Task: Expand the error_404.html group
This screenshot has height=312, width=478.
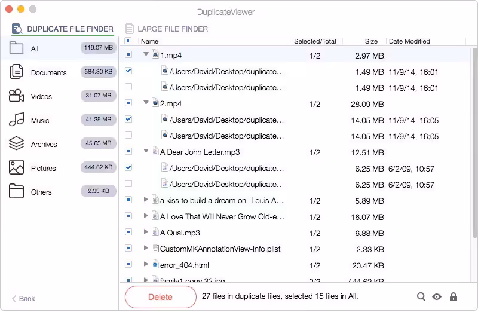Action: coord(146,264)
